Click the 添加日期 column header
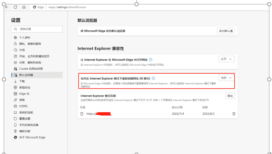 [177, 107]
